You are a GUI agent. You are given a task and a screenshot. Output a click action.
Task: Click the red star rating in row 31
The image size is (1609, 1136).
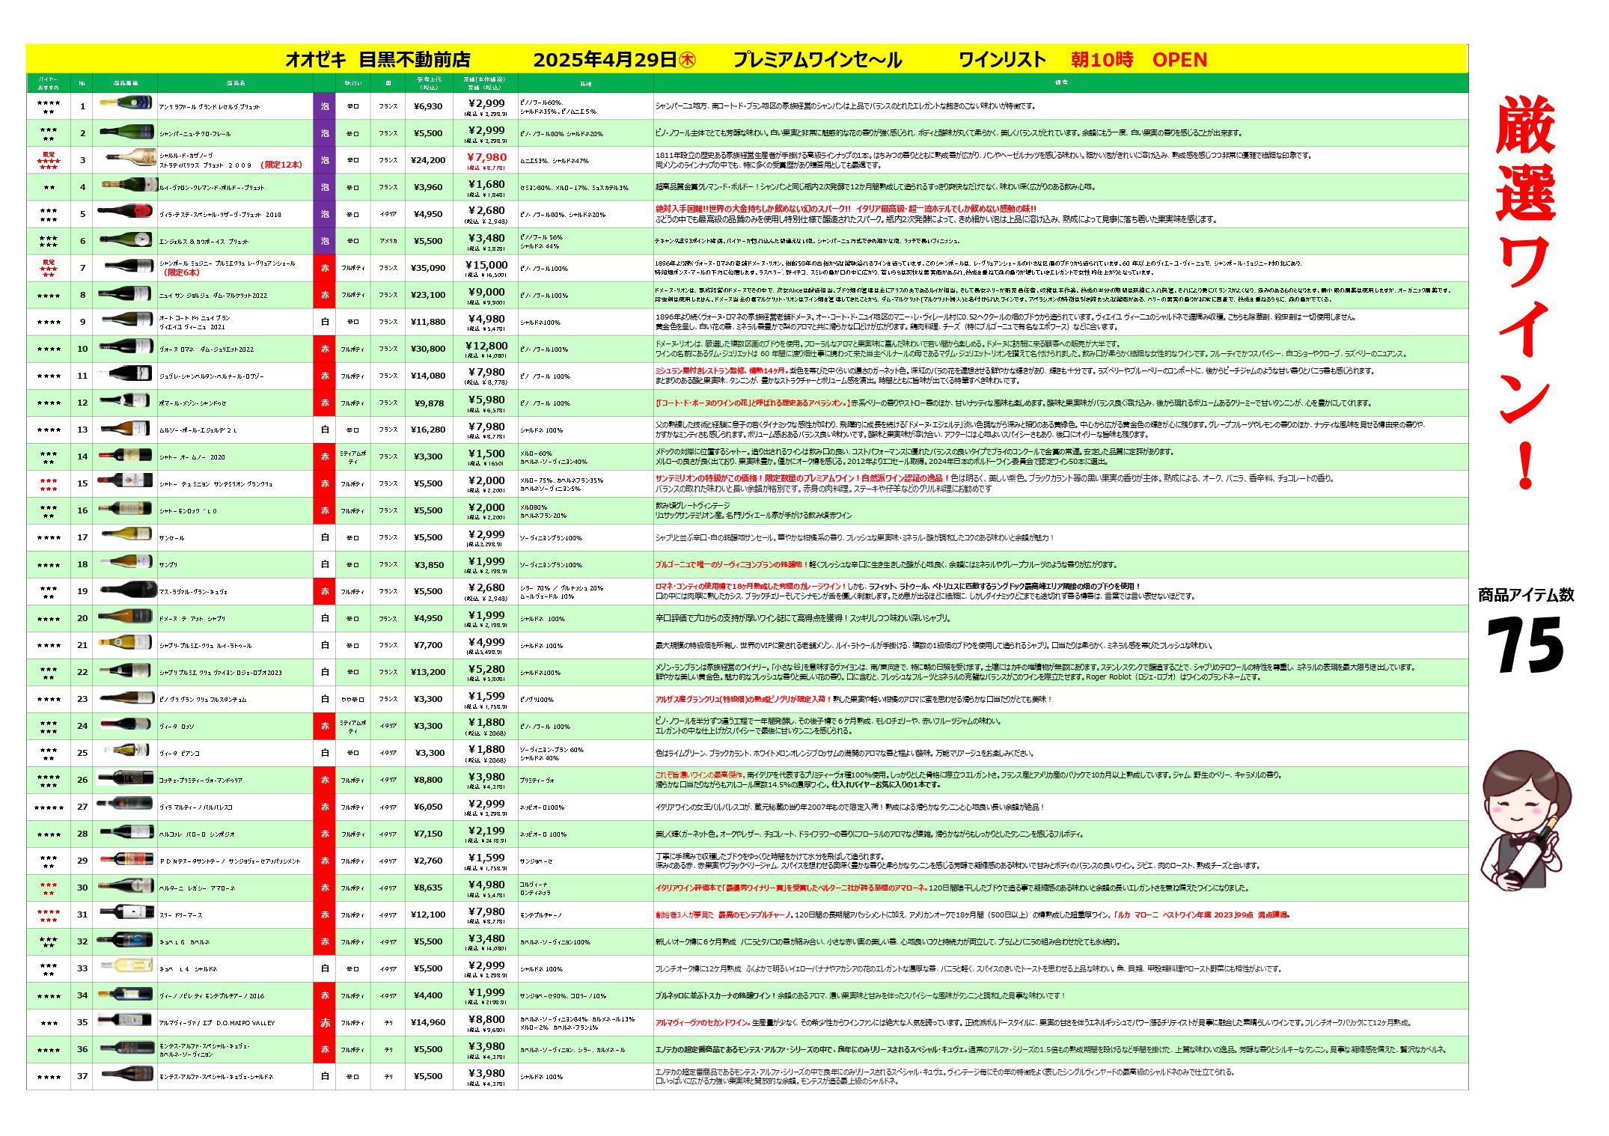[x=49, y=914]
